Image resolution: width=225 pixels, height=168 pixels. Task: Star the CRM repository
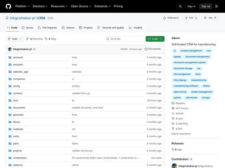pos(210,18)
